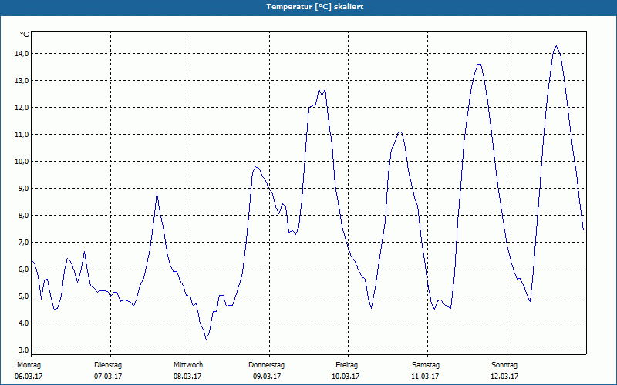The image size is (617, 385).
Task: Click the Mittwoch day label
Action: (188, 365)
